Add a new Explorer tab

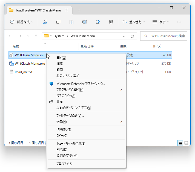(x=79, y=10)
